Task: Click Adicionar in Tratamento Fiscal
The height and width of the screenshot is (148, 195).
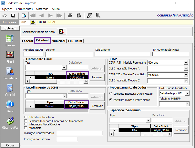Action: pos(97,68)
